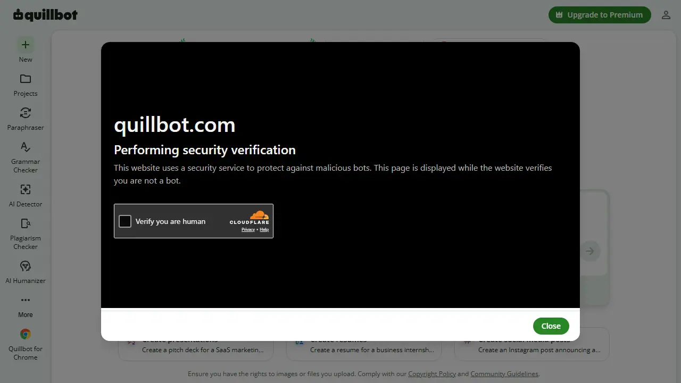The image size is (681, 383).
Task: Select the AI Detector tool
Action: click(x=26, y=195)
